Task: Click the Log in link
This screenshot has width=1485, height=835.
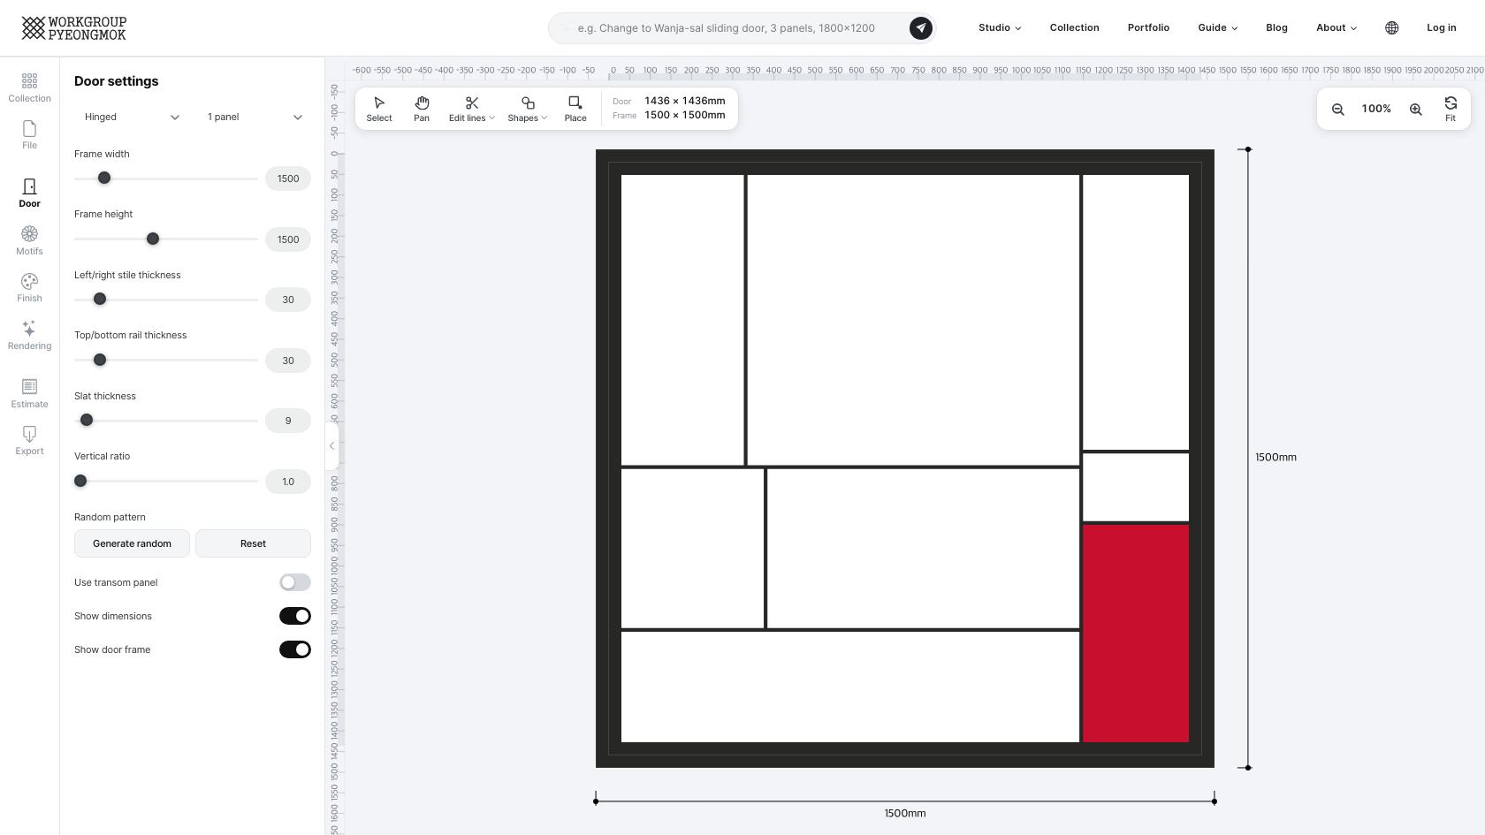Action: click(x=1442, y=27)
